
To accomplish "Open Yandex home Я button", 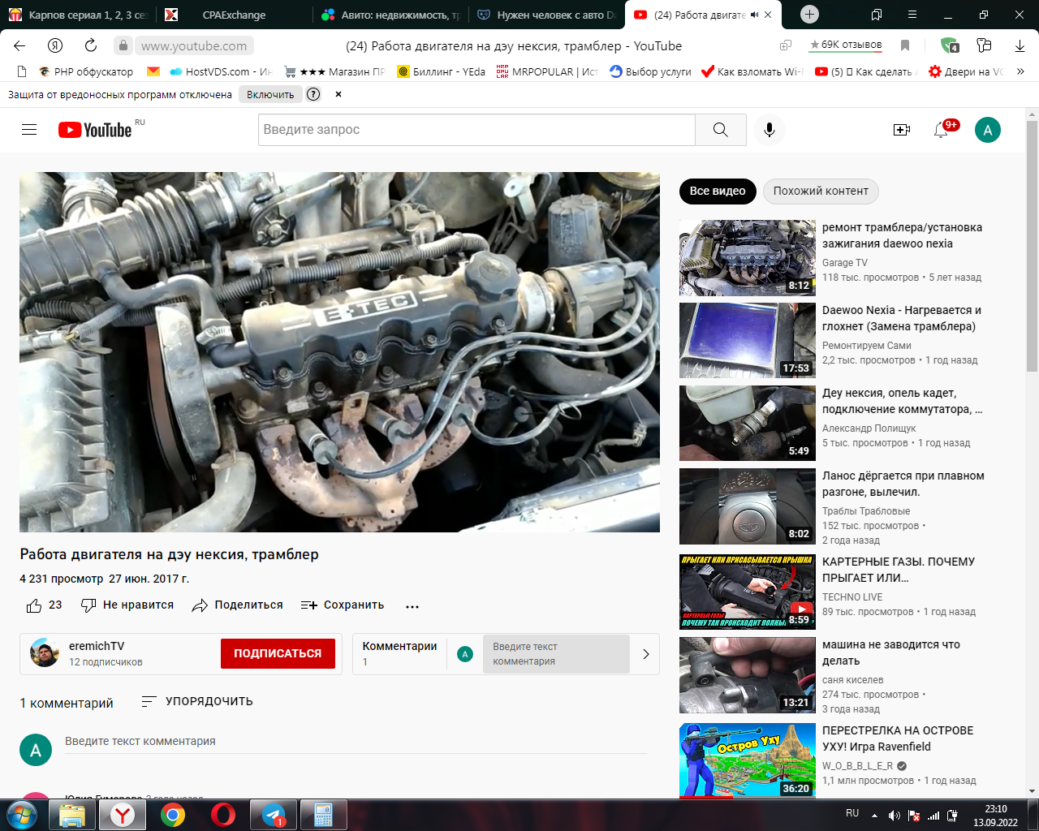I will pos(55,46).
